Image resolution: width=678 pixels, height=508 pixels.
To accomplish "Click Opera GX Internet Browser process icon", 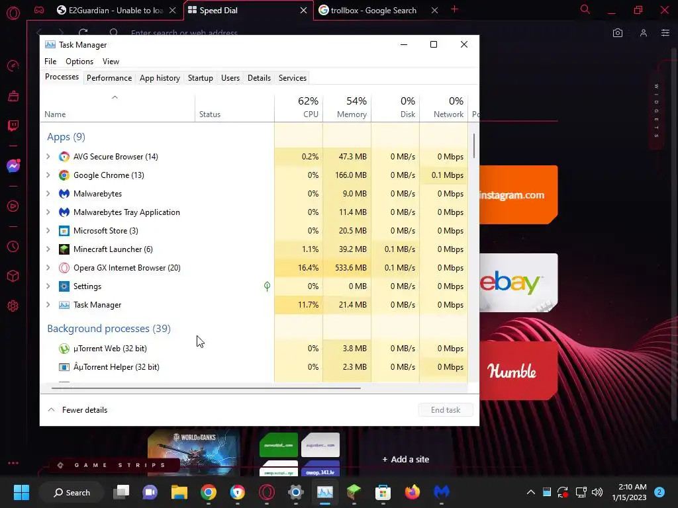I will click(64, 269).
